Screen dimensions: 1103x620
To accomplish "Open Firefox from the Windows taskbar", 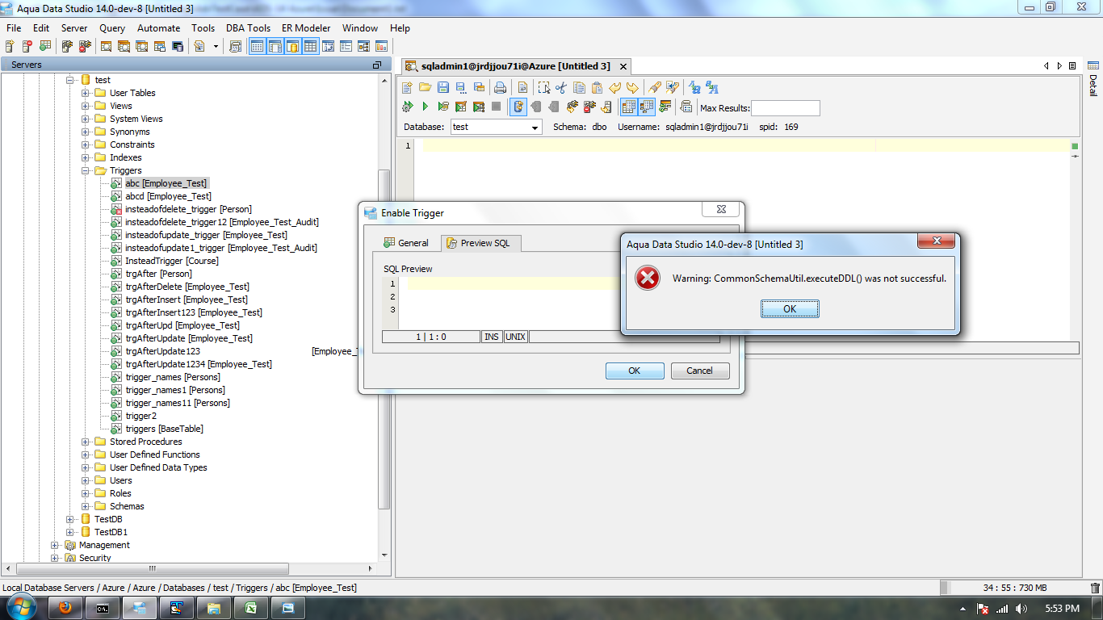I will (65, 608).
